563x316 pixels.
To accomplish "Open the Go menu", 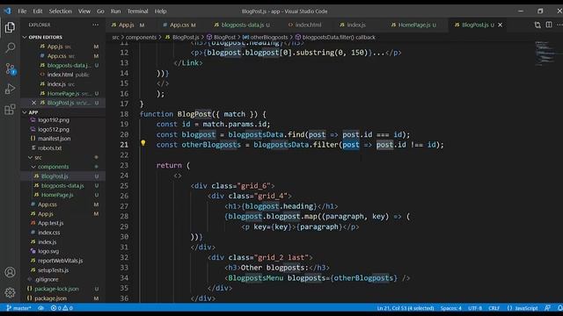I will pos(100,11).
